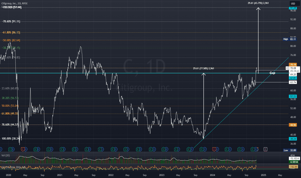The image size is (301, 178).
Task: Click the latest green earnings marker, October 2024
Action: click(252, 149)
